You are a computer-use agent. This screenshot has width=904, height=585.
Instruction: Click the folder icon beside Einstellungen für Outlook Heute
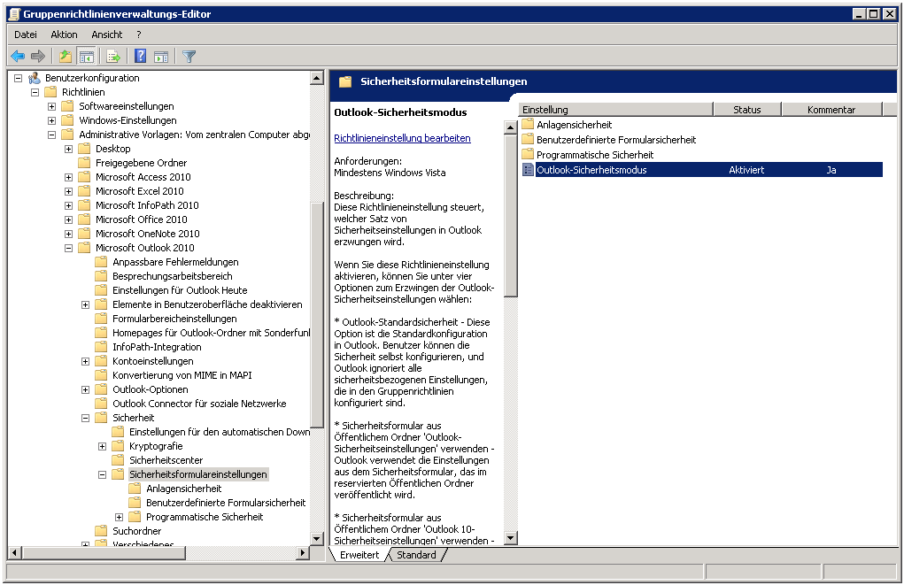coord(102,290)
